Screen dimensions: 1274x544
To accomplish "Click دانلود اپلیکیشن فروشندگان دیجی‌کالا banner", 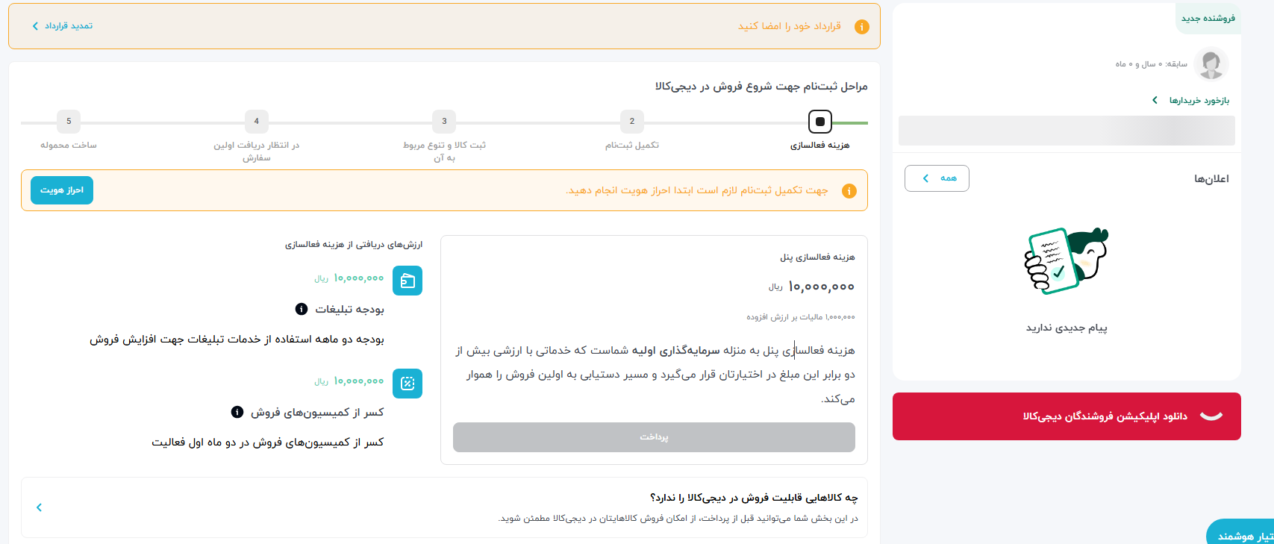I will click(x=1067, y=416).
